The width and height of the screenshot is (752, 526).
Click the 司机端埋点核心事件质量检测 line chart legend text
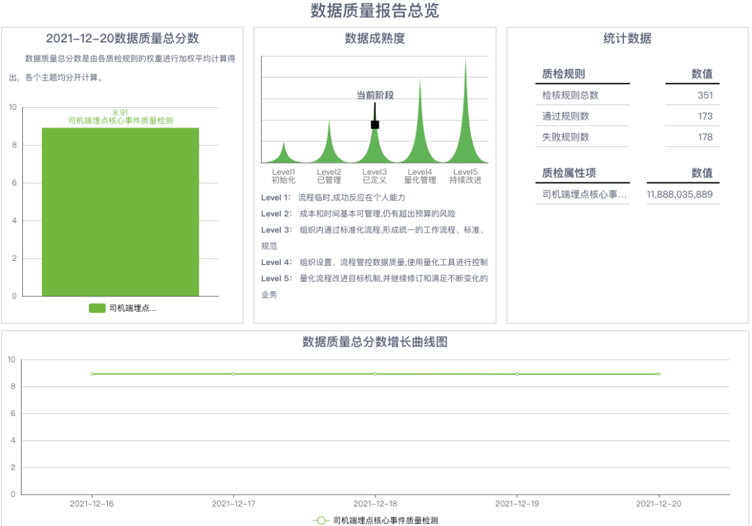(386, 520)
